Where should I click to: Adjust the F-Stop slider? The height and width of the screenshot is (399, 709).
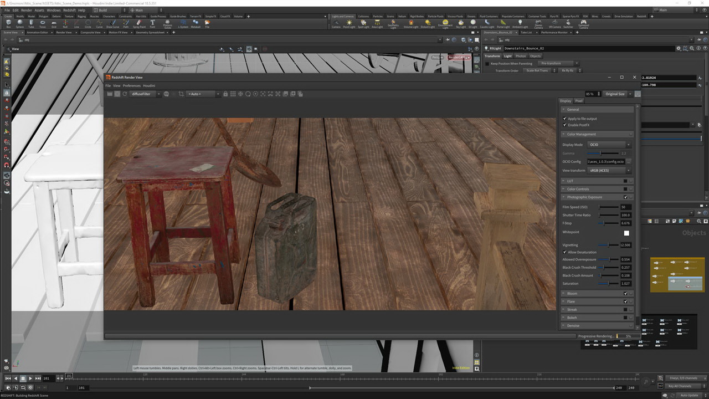(608, 223)
